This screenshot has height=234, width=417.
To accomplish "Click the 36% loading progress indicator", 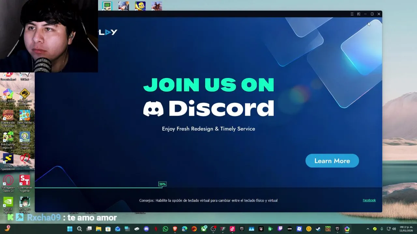I will (x=162, y=184).
